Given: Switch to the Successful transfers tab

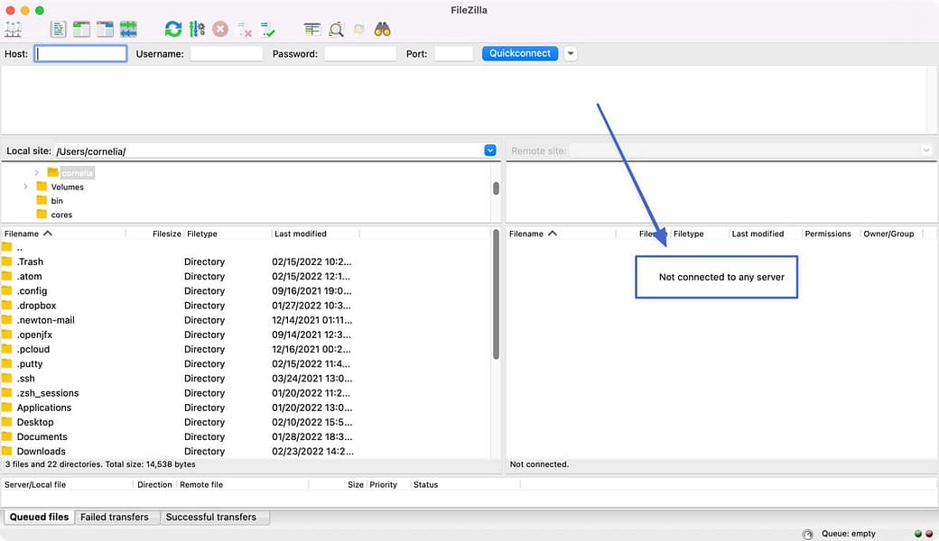Looking at the screenshot, I should click(211, 517).
